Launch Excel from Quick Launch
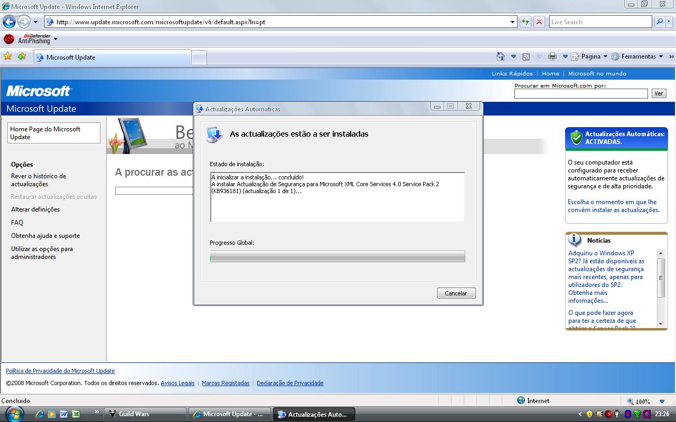 76,414
